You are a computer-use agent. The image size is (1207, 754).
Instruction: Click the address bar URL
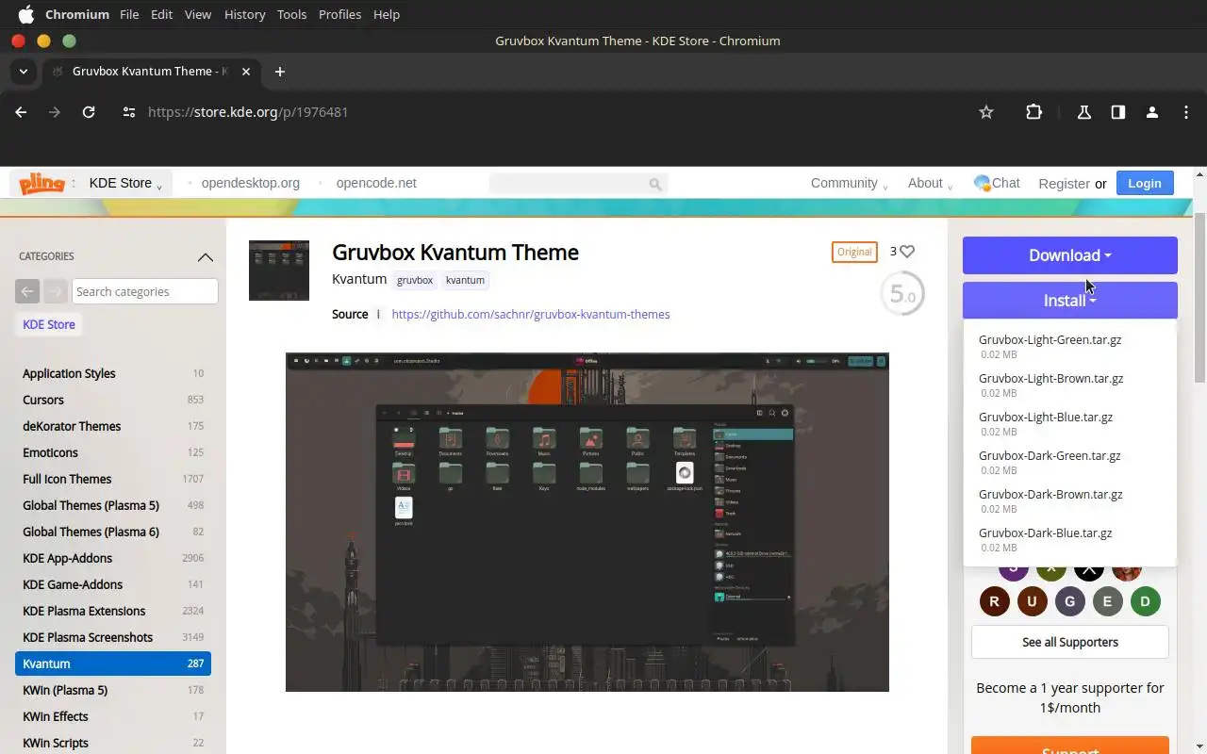click(x=248, y=112)
